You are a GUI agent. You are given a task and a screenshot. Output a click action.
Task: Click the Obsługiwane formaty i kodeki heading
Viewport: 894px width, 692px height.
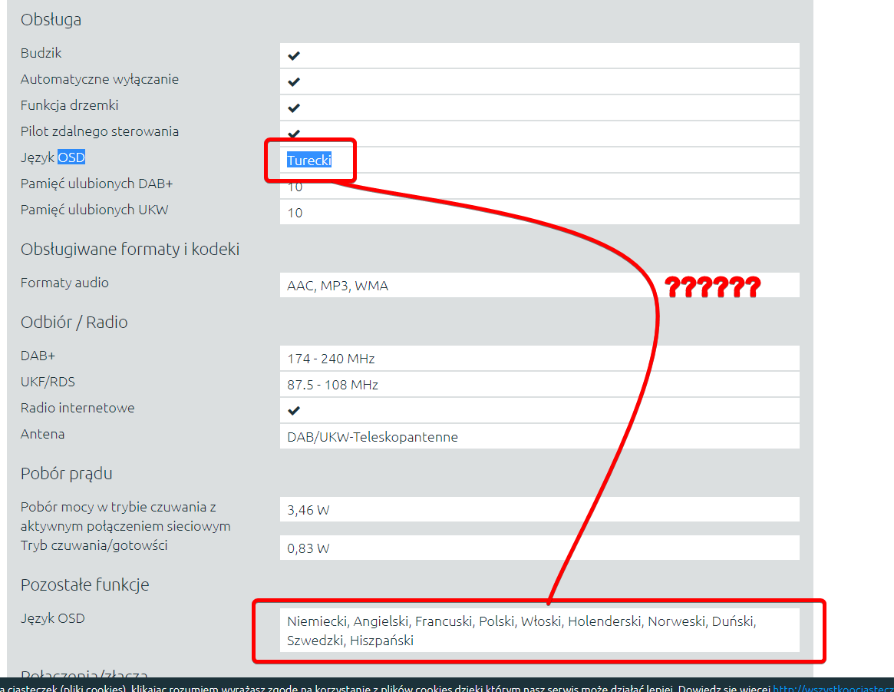[x=130, y=250]
